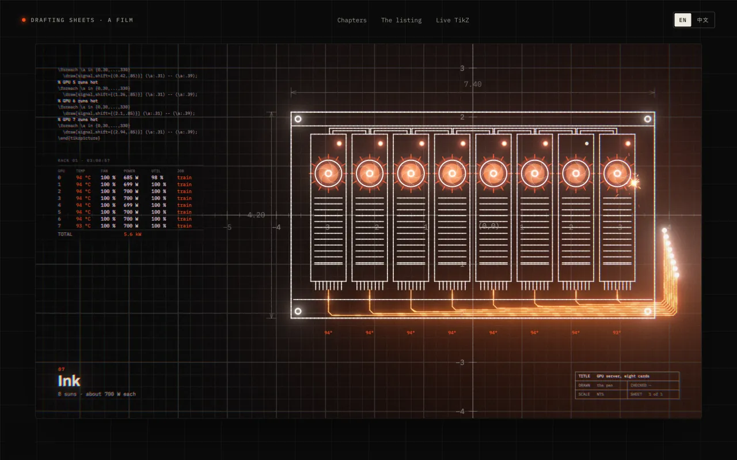The image size is (737, 460).
Task: Click the 98 % utilization value
Action: [157, 178]
